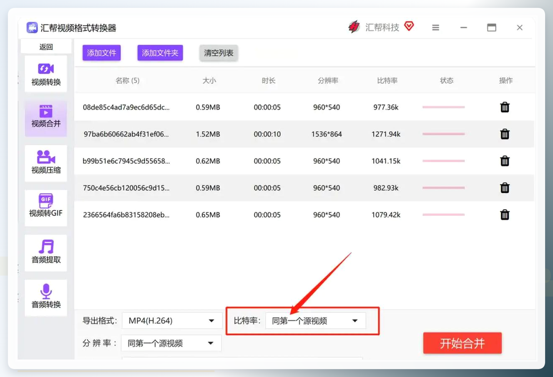Click the 清空列表 clear list button
The image size is (553, 377).
click(x=219, y=53)
